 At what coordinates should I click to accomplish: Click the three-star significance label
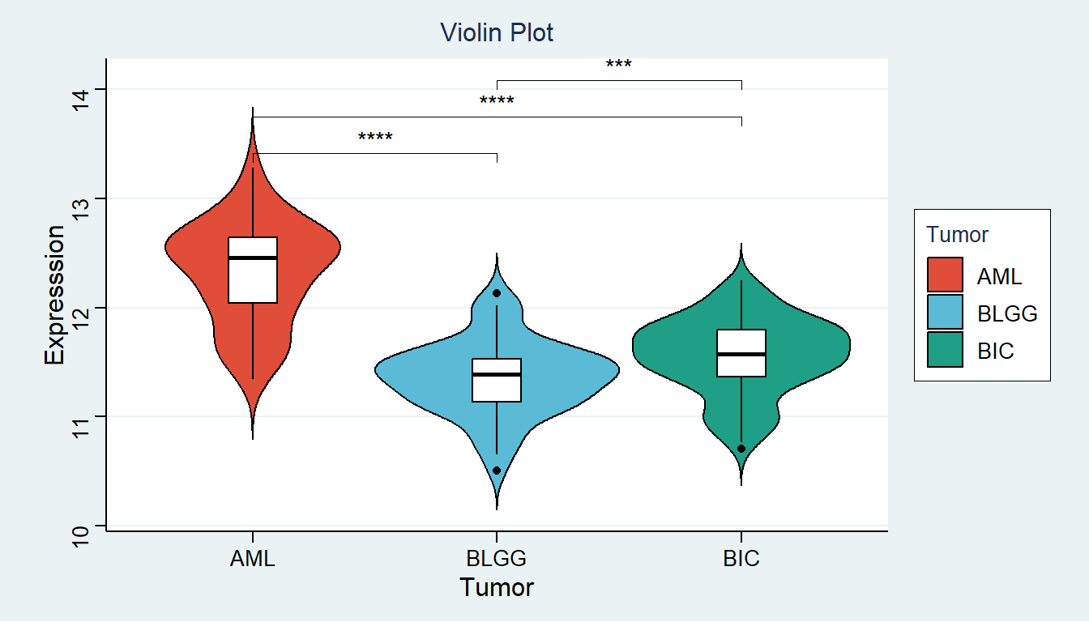point(619,65)
